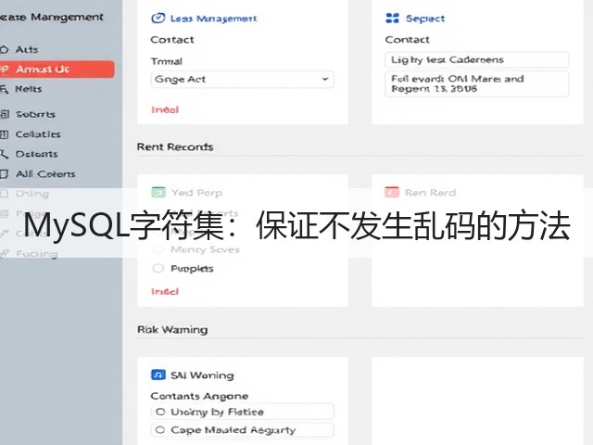Image resolution: width=593 pixels, height=445 pixels.
Task: Click the SAI Waning card title
Action: click(x=202, y=375)
